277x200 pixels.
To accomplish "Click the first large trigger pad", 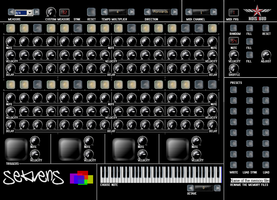I will tap(16, 149).
